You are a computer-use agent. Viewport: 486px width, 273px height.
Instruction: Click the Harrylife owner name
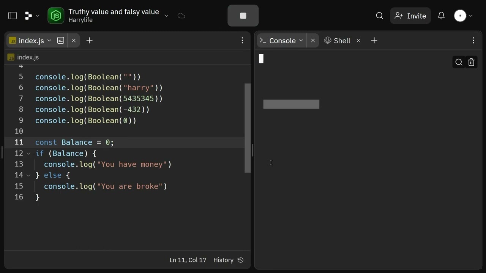[80, 20]
